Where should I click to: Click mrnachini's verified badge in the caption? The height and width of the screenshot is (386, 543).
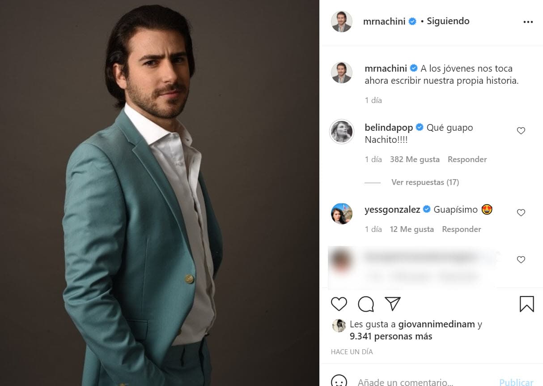(x=413, y=68)
